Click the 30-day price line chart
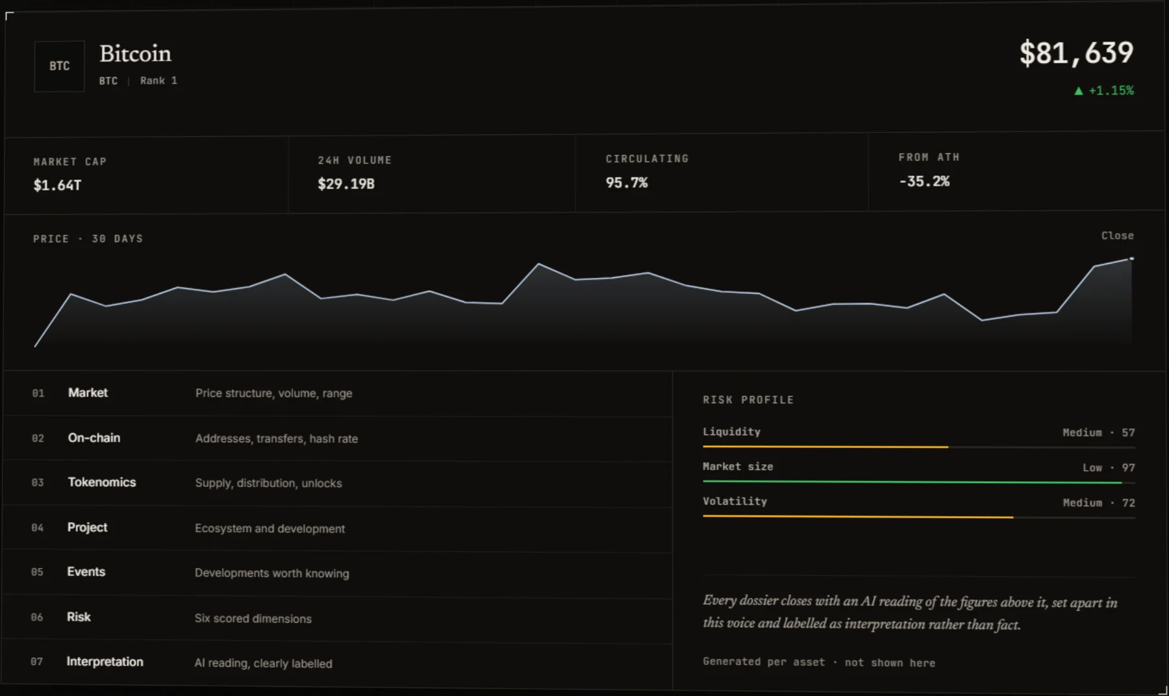Screen dimensions: 1169x696 click(583, 302)
